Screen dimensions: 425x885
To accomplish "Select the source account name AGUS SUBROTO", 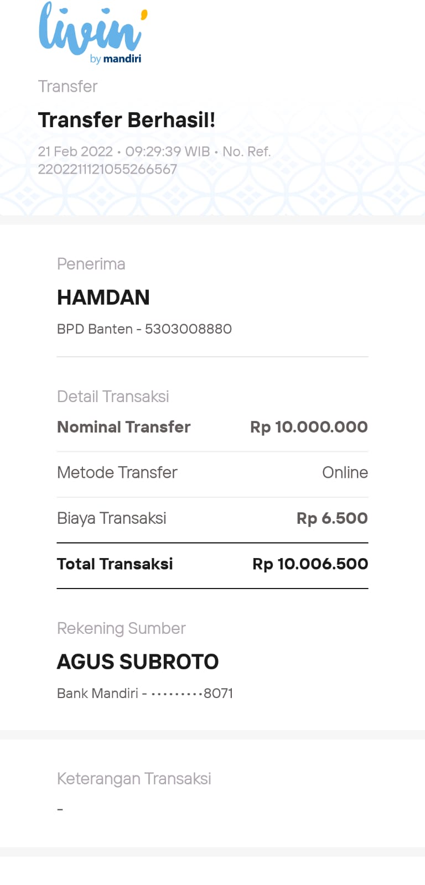I will coord(138,662).
